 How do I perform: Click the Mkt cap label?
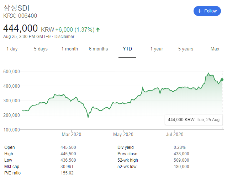point(12,167)
